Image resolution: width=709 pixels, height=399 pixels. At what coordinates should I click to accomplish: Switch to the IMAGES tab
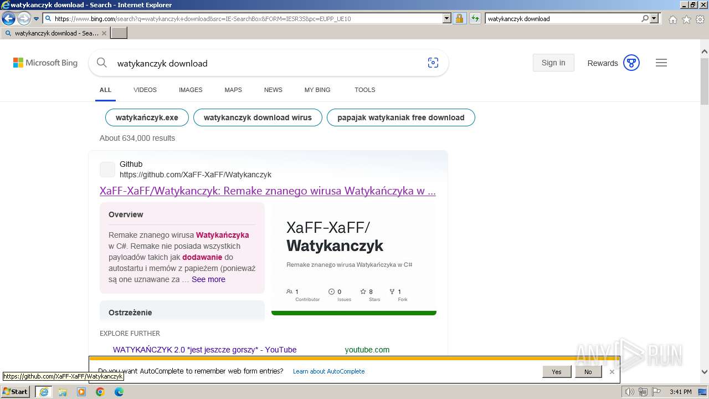point(191,90)
